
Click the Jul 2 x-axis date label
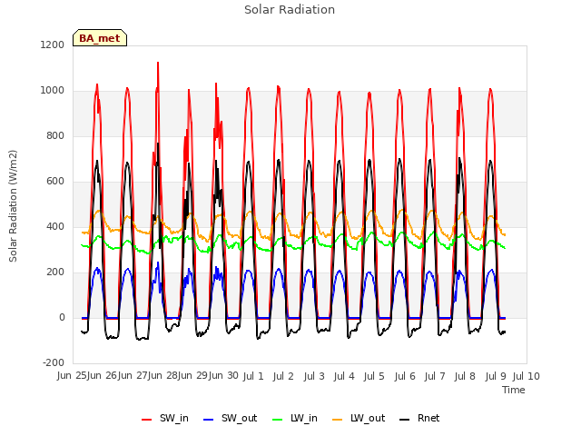(x=283, y=377)
